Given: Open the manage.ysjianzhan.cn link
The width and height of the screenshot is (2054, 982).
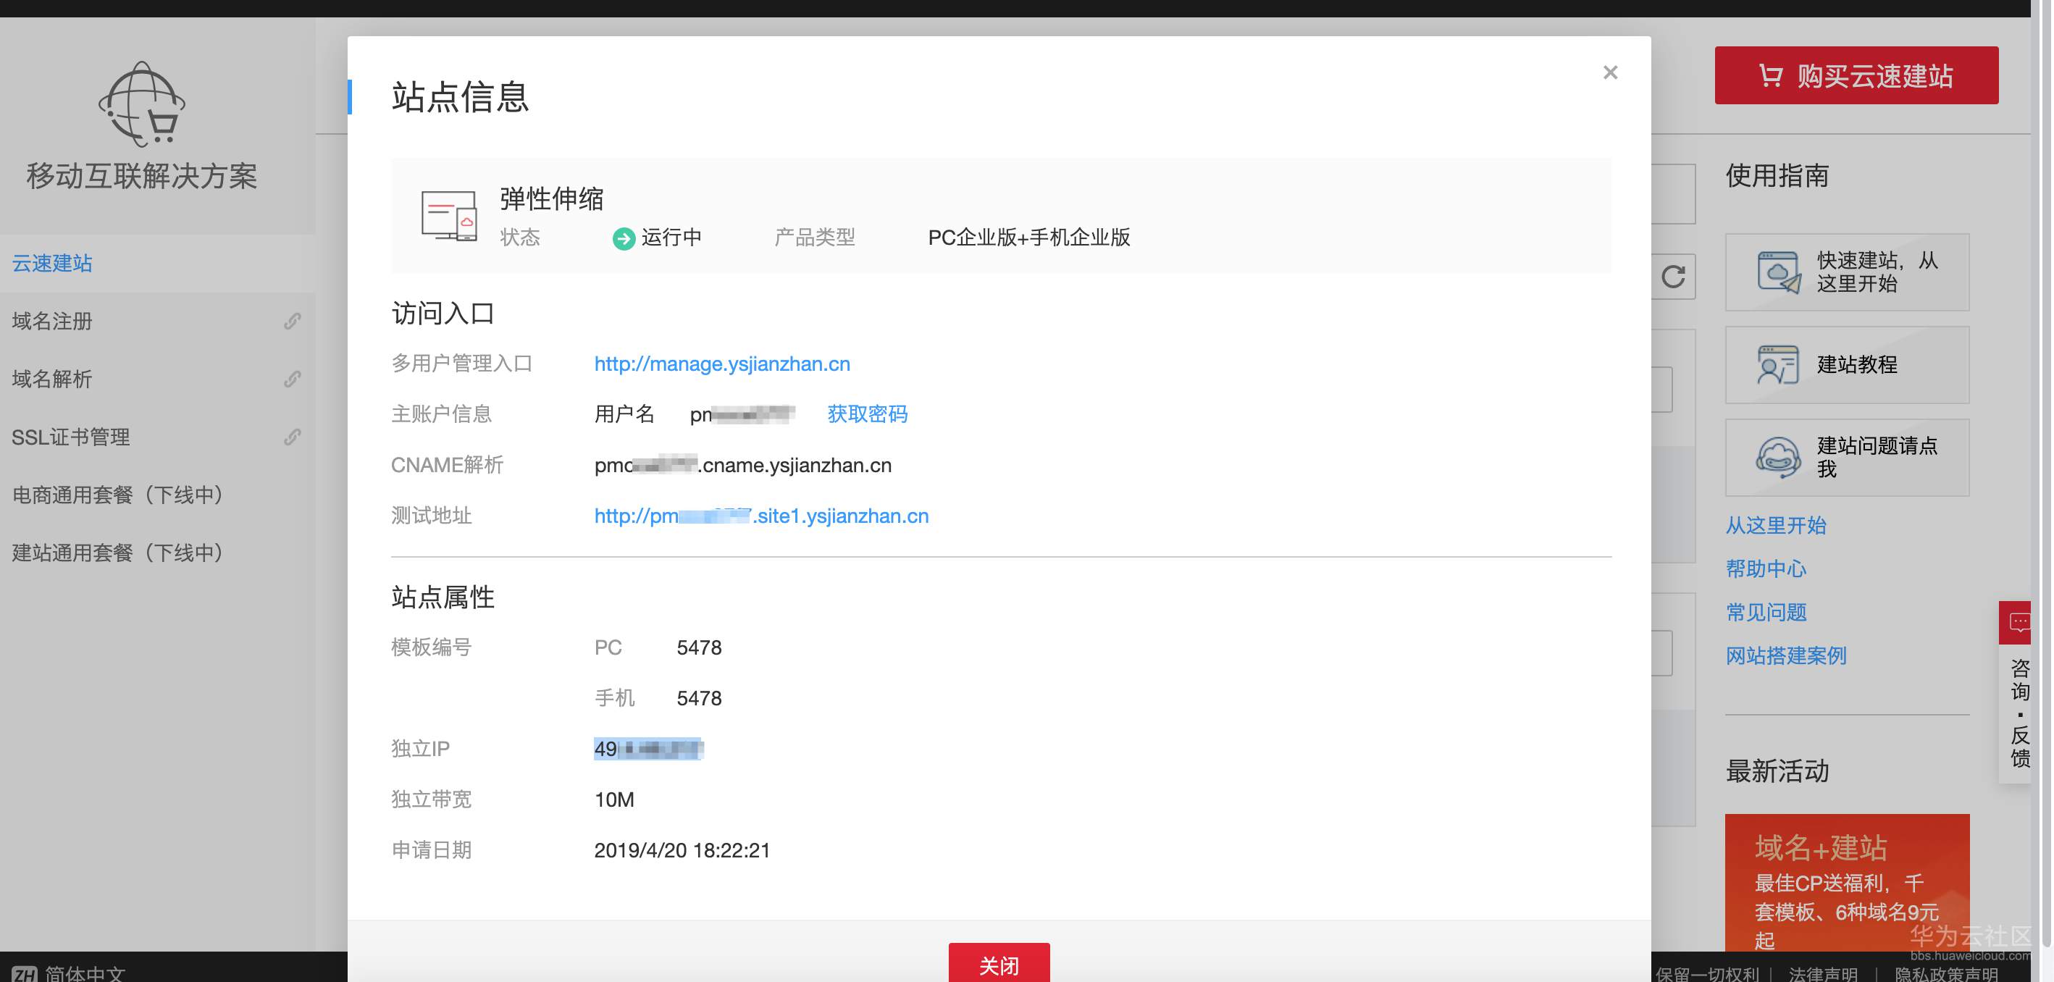Looking at the screenshot, I should pos(721,364).
